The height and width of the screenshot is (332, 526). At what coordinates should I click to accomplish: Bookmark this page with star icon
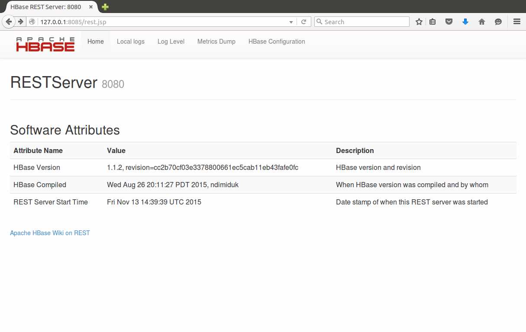419,22
